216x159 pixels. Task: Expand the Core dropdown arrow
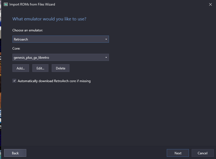(x=106, y=57)
